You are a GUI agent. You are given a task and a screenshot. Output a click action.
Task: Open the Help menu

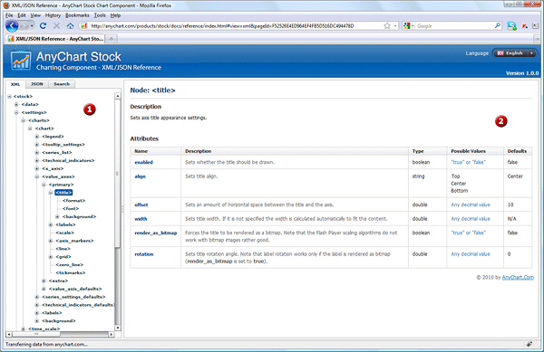(115, 15)
